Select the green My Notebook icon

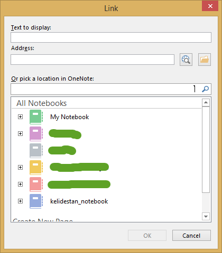pyautogui.click(x=36, y=117)
